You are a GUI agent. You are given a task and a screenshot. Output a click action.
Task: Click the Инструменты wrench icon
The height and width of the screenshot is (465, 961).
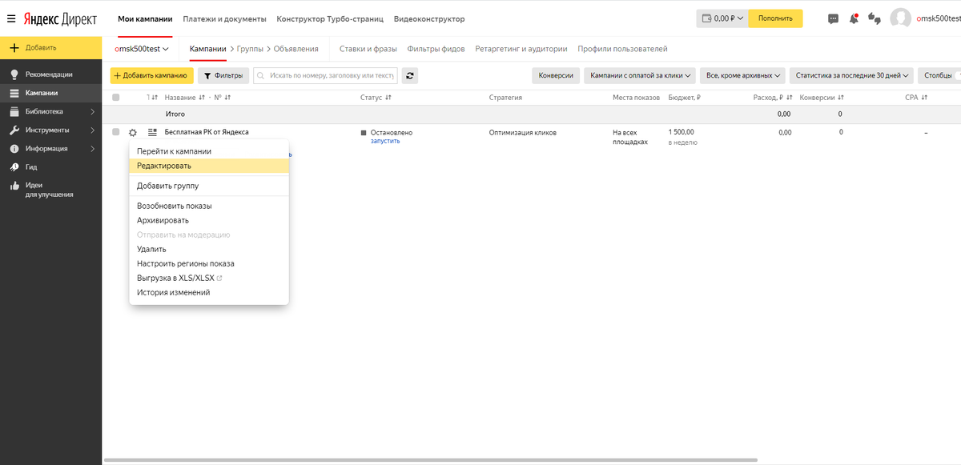pos(14,130)
